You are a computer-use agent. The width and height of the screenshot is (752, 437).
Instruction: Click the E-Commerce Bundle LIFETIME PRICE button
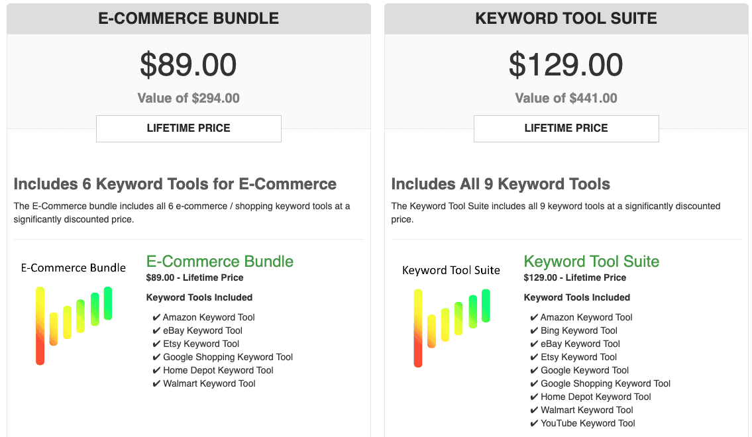(x=188, y=128)
